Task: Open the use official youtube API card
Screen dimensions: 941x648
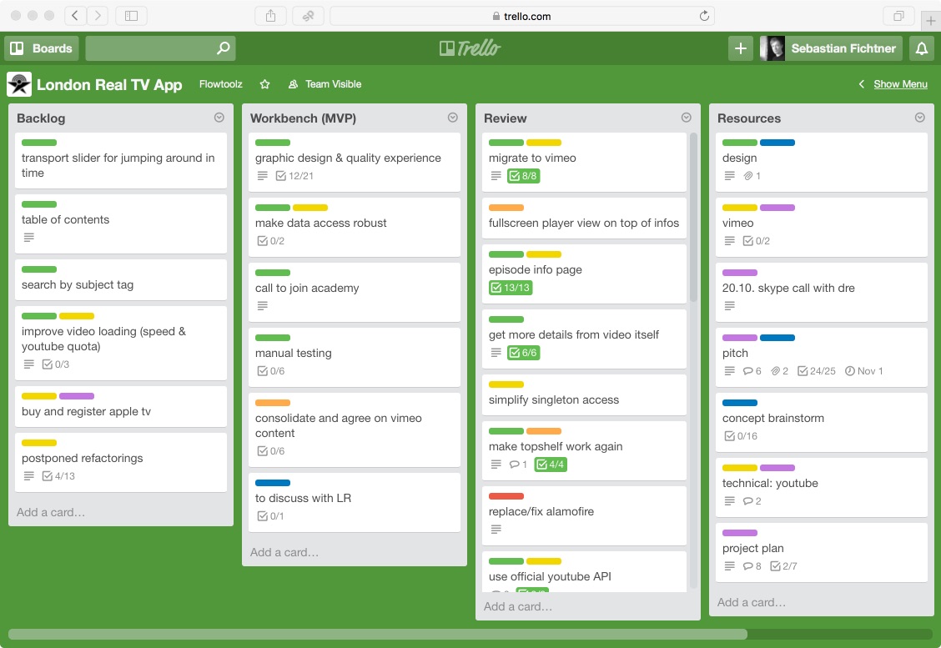Action: click(584, 572)
